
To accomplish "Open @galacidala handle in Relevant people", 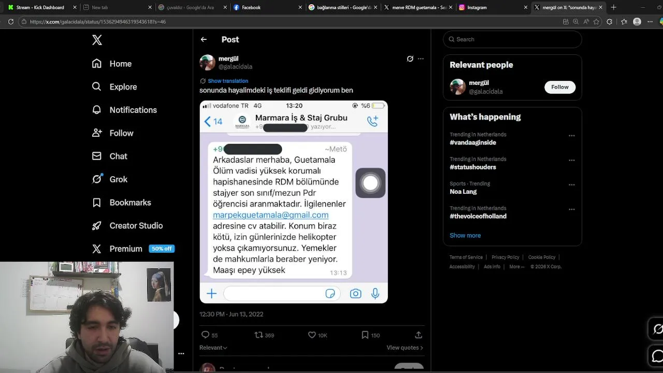I will [x=486, y=92].
